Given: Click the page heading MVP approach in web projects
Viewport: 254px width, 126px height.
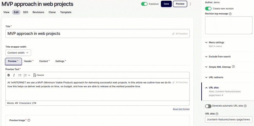Looking at the screenshot, I should coord(37,4).
